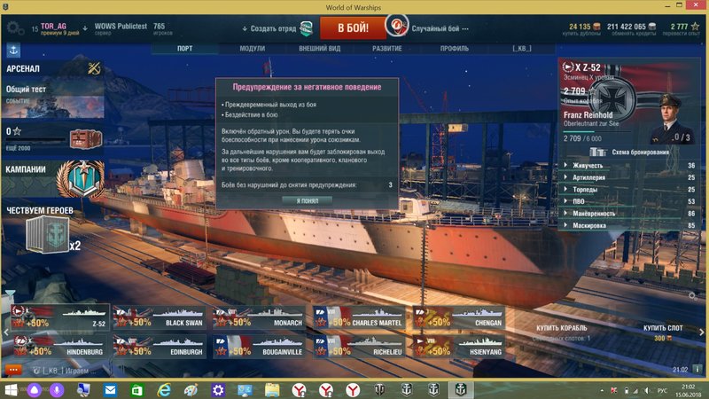Click the anchor port icon
Screen dimensions: 709x399
tap(13, 51)
